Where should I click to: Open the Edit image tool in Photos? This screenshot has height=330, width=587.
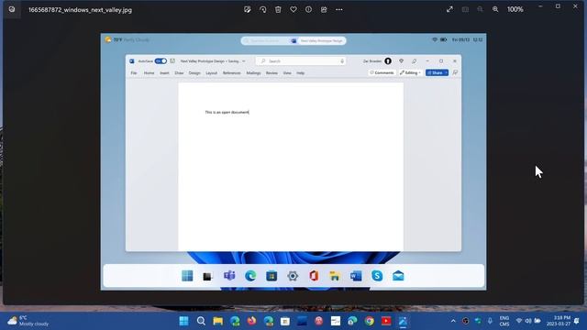(x=247, y=10)
